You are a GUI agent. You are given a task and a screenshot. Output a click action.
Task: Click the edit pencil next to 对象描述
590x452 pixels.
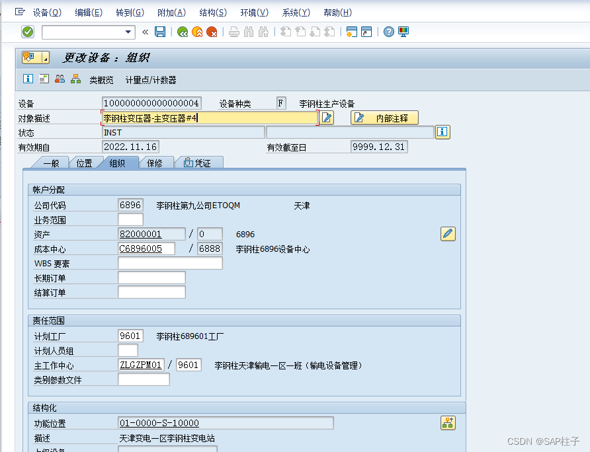[326, 117]
